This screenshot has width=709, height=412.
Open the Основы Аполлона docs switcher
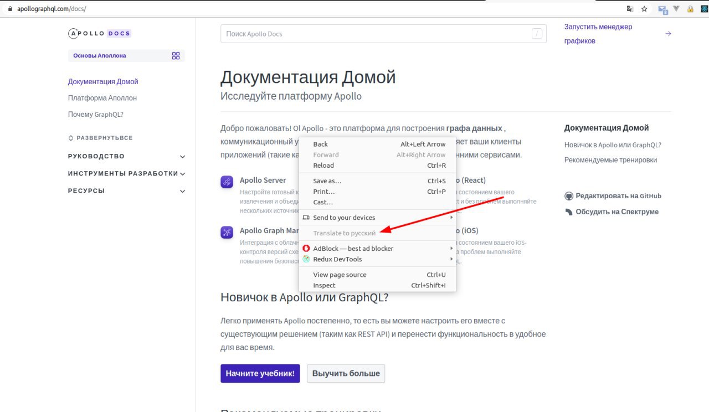(x=126, y=55)
